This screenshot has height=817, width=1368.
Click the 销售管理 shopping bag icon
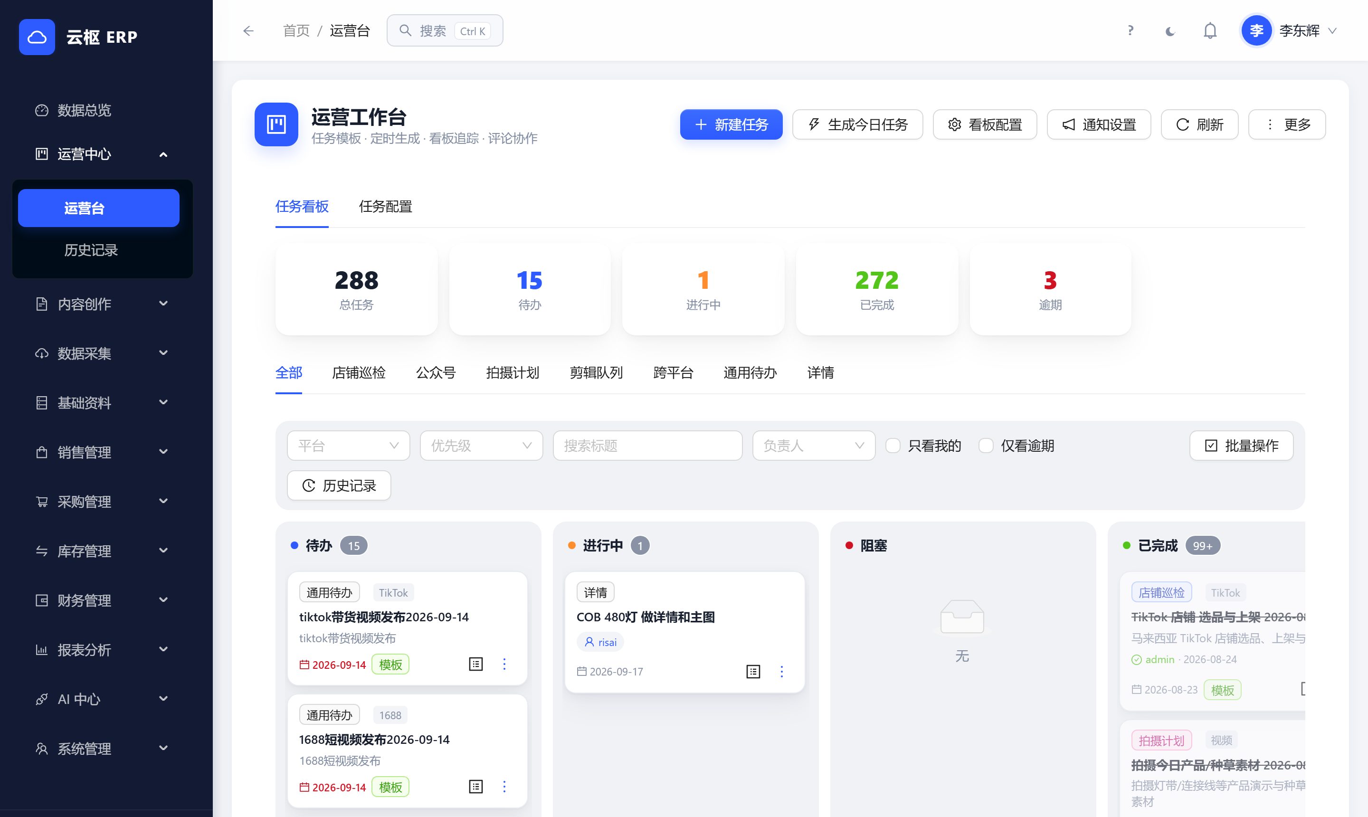click(x=42, y=452)
